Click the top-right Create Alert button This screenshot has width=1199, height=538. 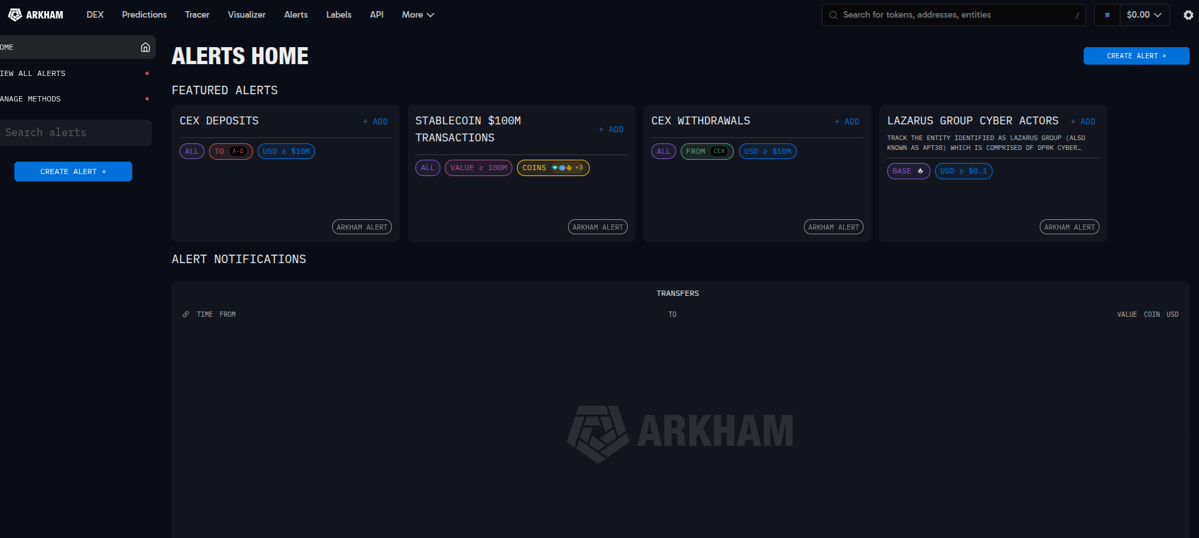pyautogui.click(x=1136, y=56)
